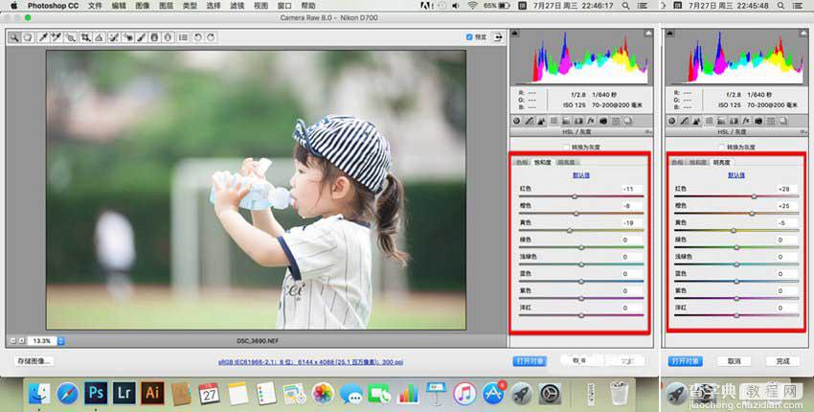The width and height of the screenshot is (814, 412).
Task: Enable 转换为灰度 checkbox in left panel
Action: [566, 147]
